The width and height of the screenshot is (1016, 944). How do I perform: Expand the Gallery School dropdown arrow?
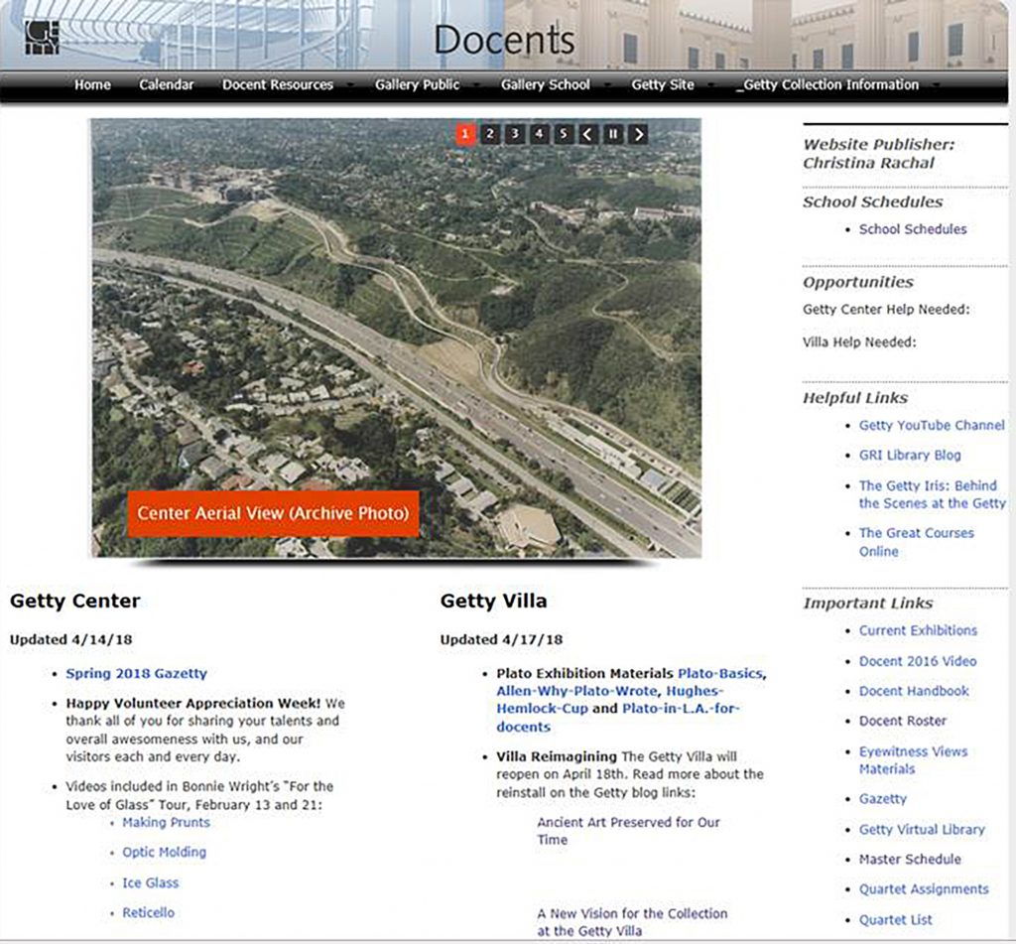click(608, 85)
